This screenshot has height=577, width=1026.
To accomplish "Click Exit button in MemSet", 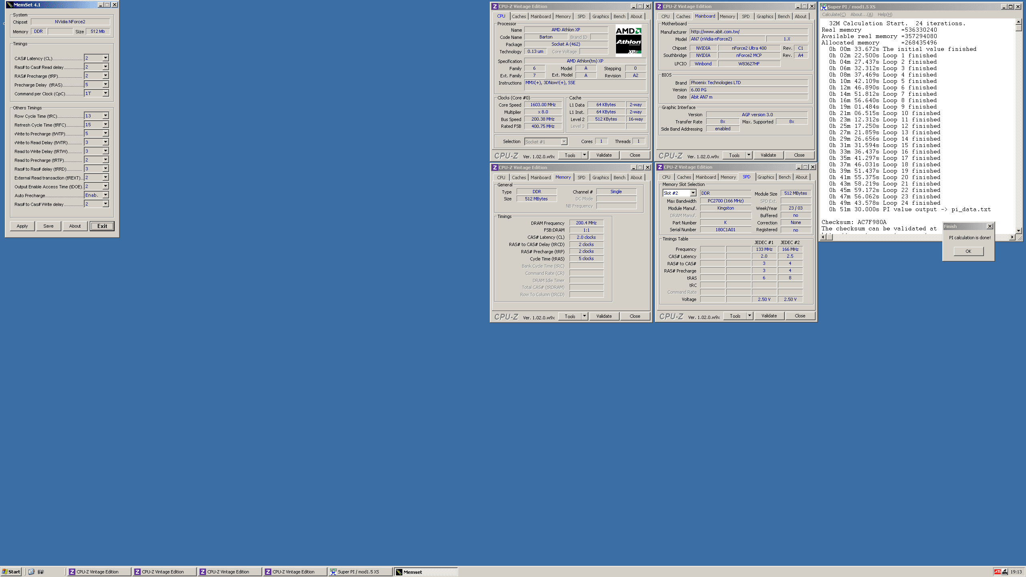I will click(x=102, y=226).
